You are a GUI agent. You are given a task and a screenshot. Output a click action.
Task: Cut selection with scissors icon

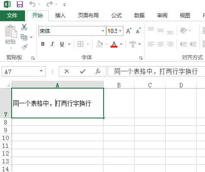(24, 27)
